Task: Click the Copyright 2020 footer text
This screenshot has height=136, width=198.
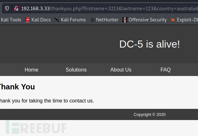Action: click(149, 115)
